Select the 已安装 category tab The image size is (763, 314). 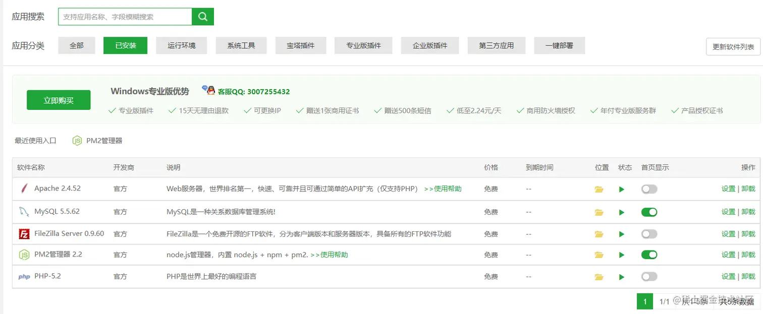(126, 45)
